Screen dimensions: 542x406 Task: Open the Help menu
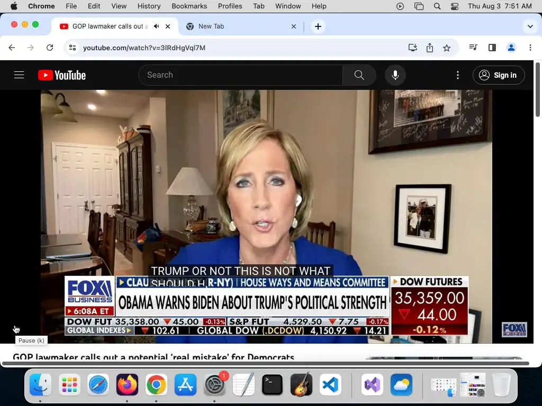tap(319, 6)
